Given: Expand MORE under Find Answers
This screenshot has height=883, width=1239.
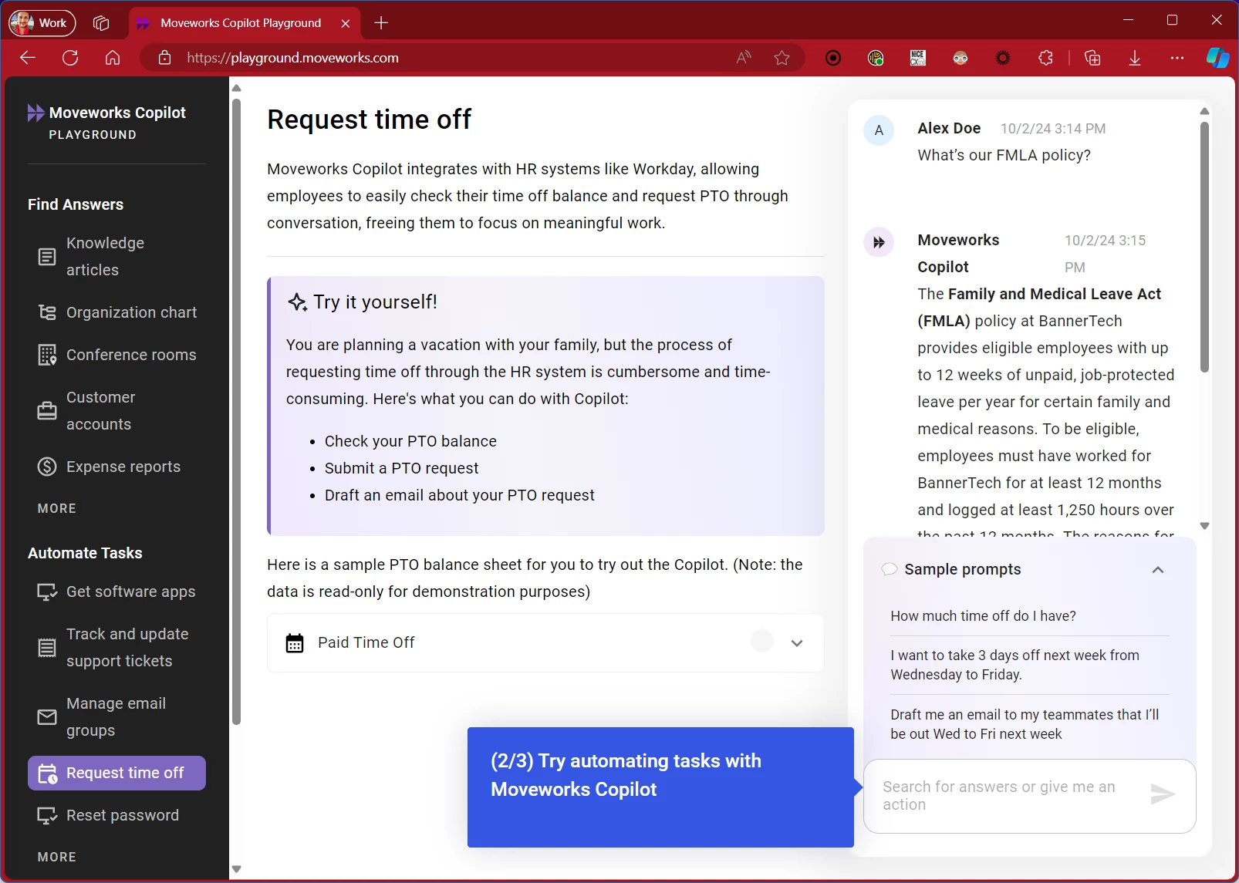Looking at the screenshot, I should (x=57, y=508).
